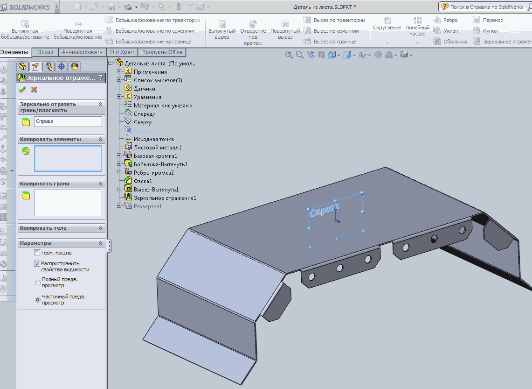Open the PropertyManager panel tab
The height and width of the screenshot is (389, 532).
point(35,66)
